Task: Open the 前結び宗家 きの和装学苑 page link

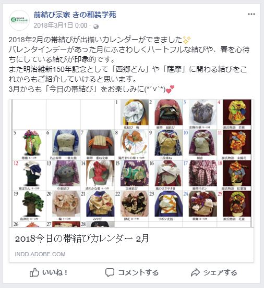Action: pos(75,15)
